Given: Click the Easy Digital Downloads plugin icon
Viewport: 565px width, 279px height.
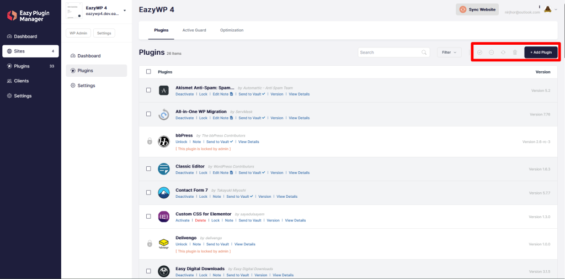Looking at the screenshot, I should tap(163, 271).
